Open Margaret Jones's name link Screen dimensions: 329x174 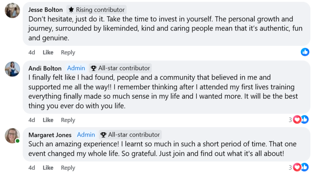point(50,135)
